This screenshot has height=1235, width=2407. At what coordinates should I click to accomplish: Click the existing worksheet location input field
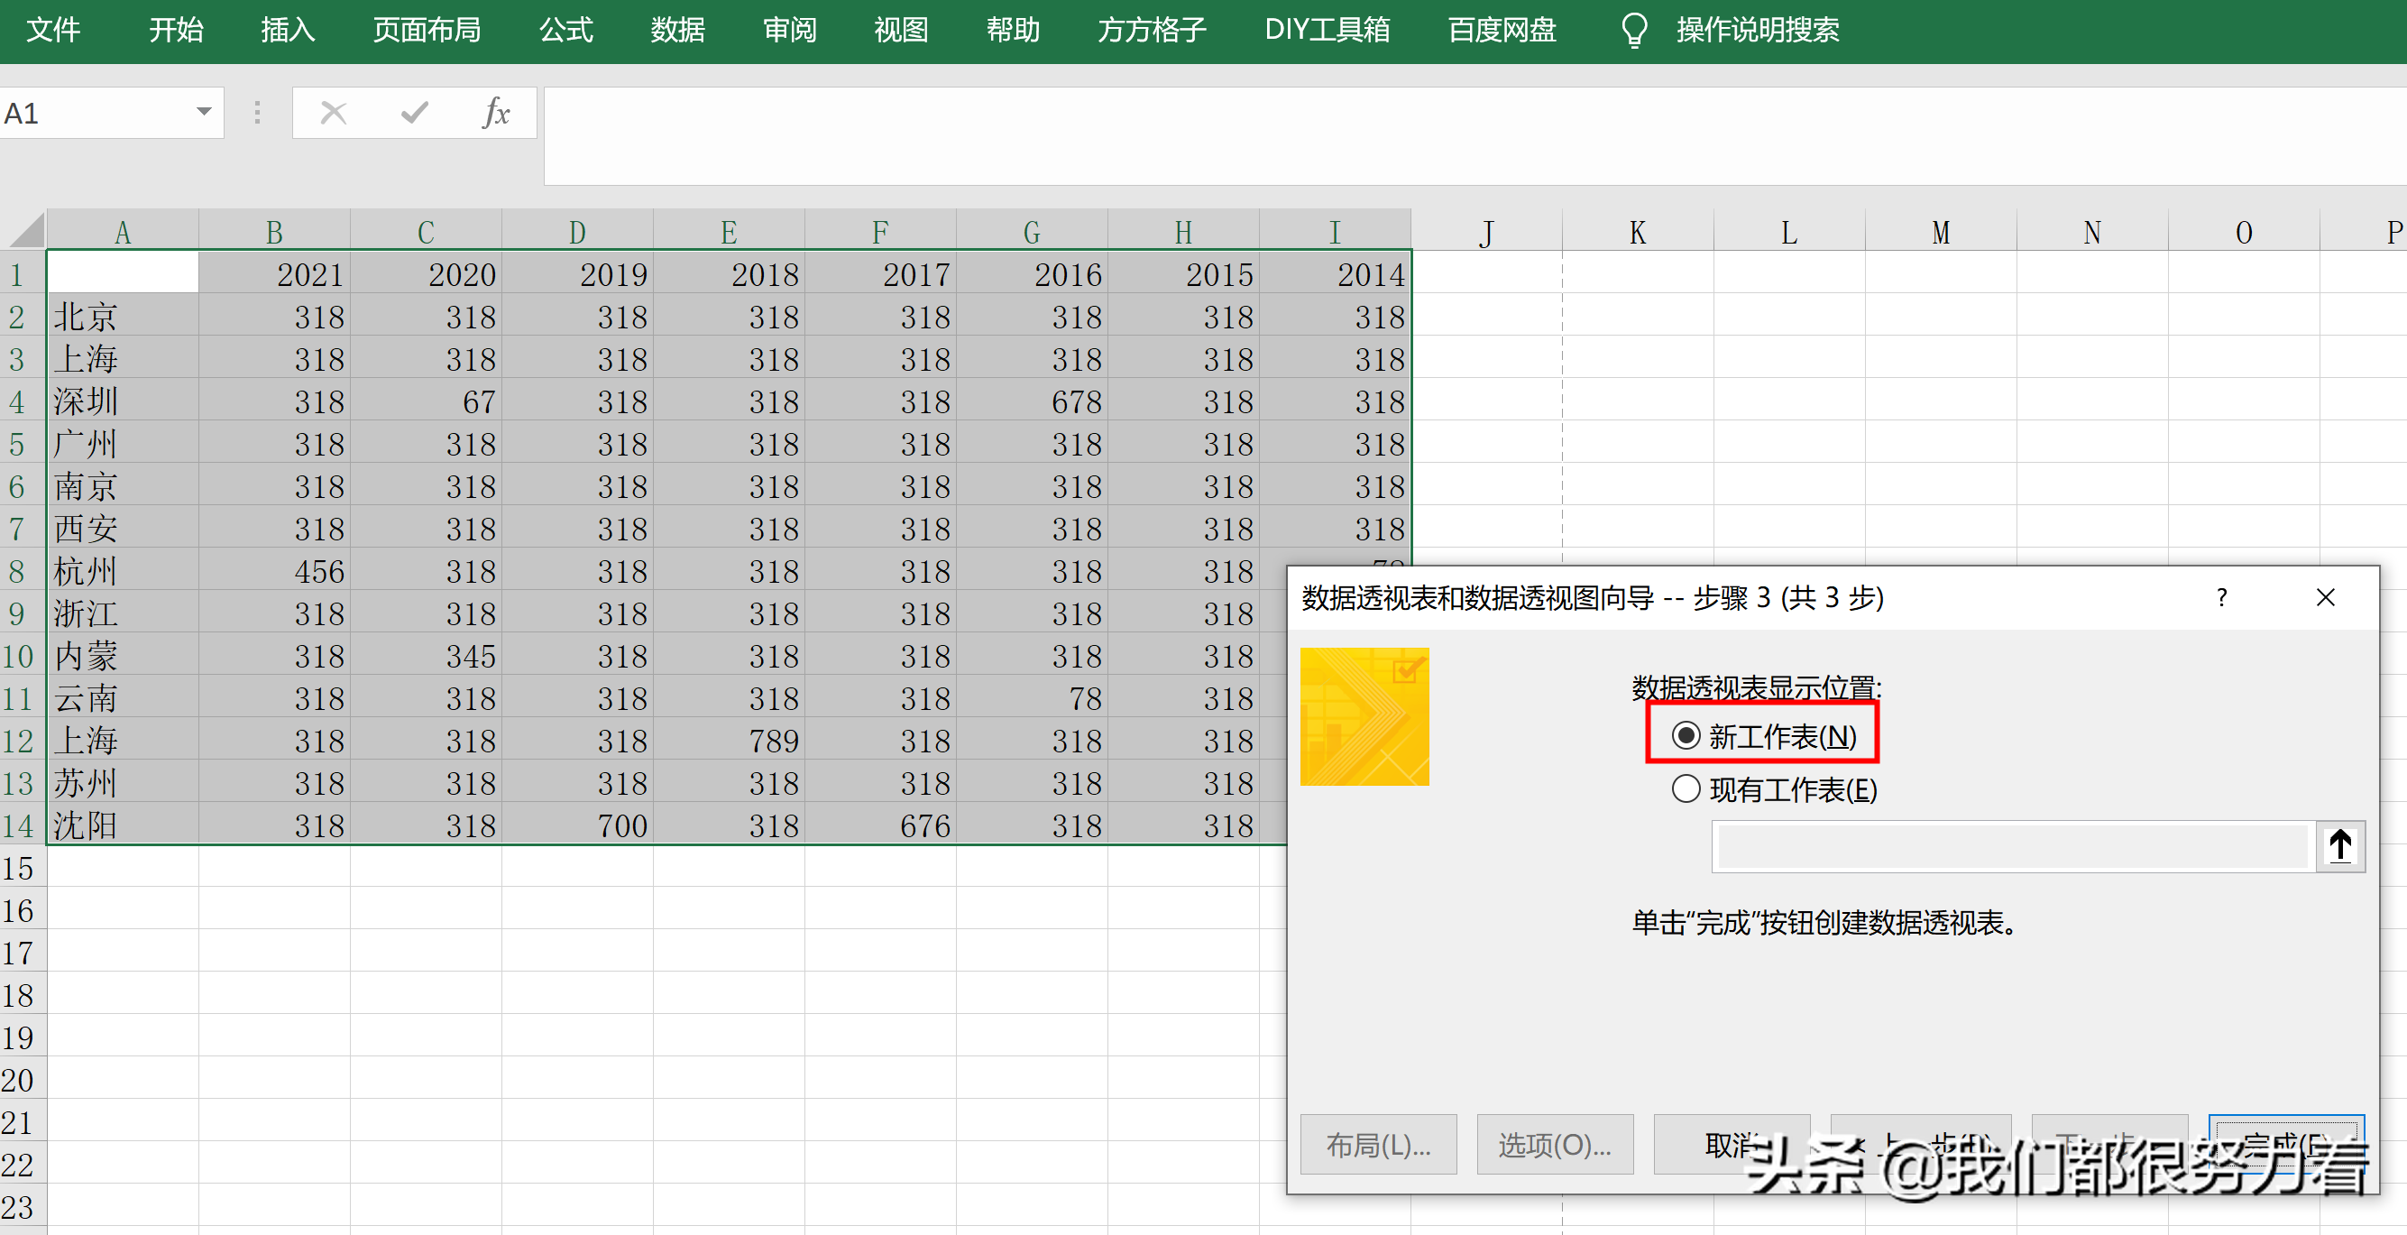coord(2012,846)
